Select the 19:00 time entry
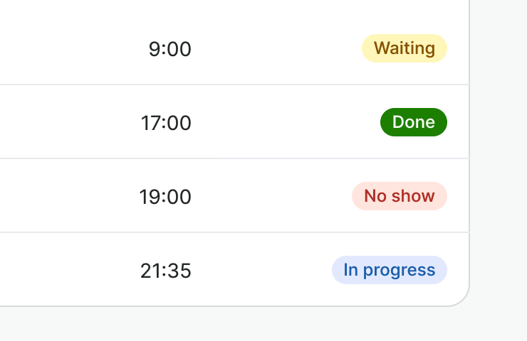 coord(165,197)
